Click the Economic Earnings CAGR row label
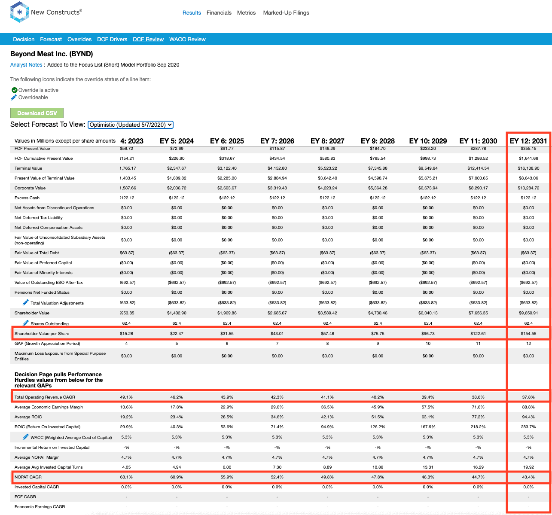The width and height of the screenshot is (552, 515). pos(40,506)
